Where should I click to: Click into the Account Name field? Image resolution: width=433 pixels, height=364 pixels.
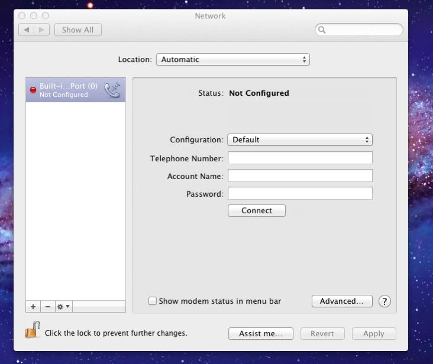(300, 176)
